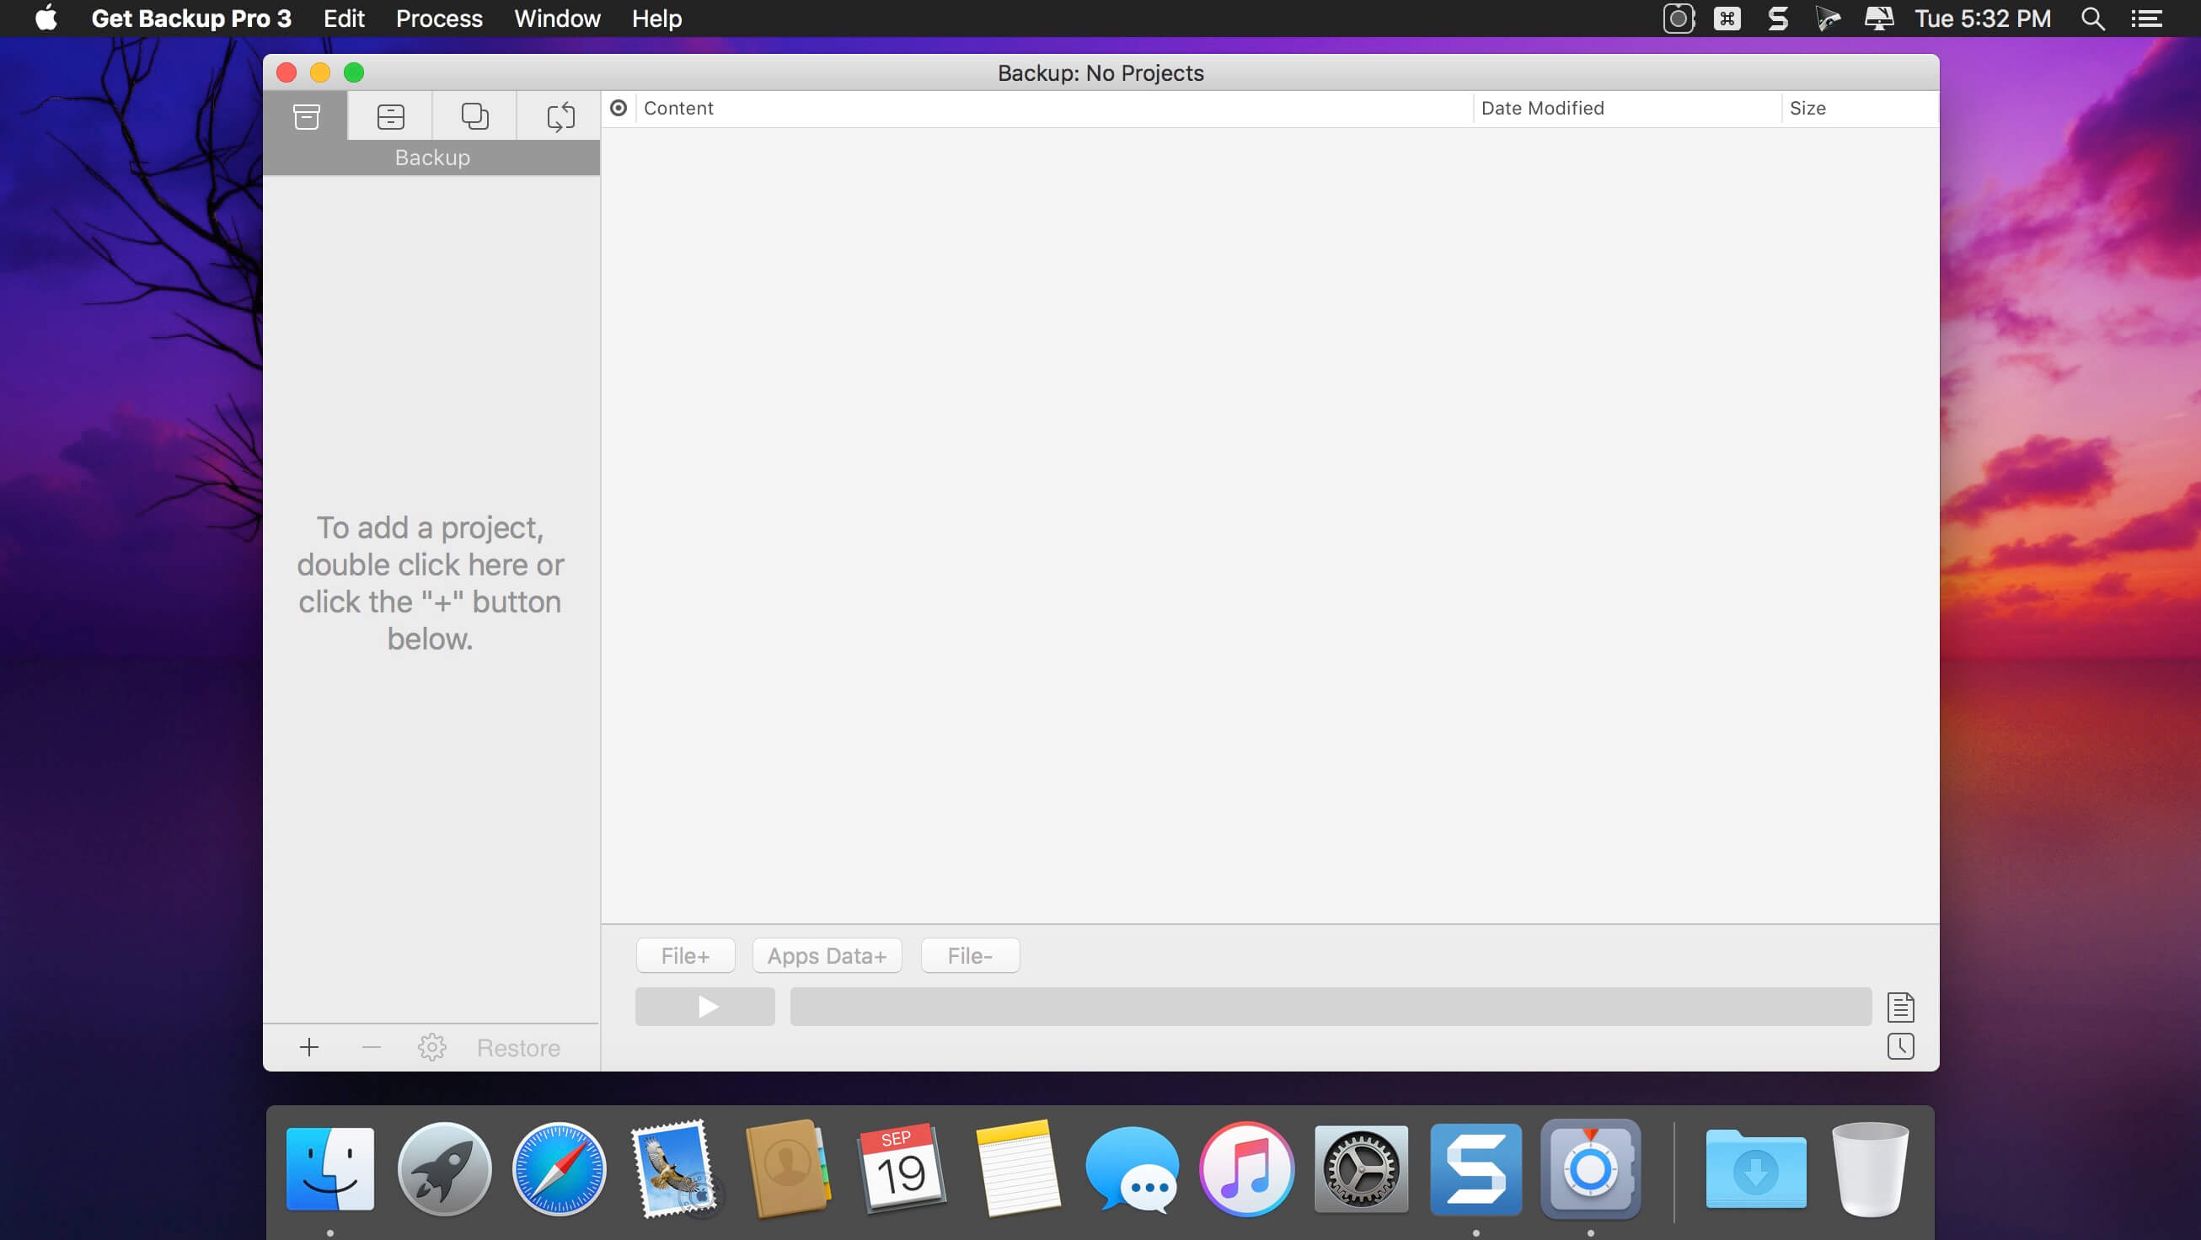Open Spotlight search in menu bar
Image resolution: width=2201 pixels, height=1240 pixels.
2092,19
